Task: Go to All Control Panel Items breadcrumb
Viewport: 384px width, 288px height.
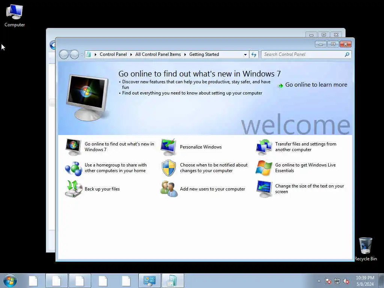Action: (x=158, y=54)
